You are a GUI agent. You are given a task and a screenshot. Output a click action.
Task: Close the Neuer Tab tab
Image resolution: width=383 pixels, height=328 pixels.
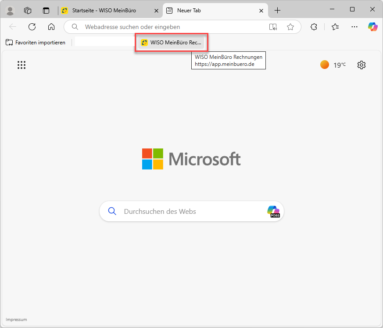click(x=261, y=11)
